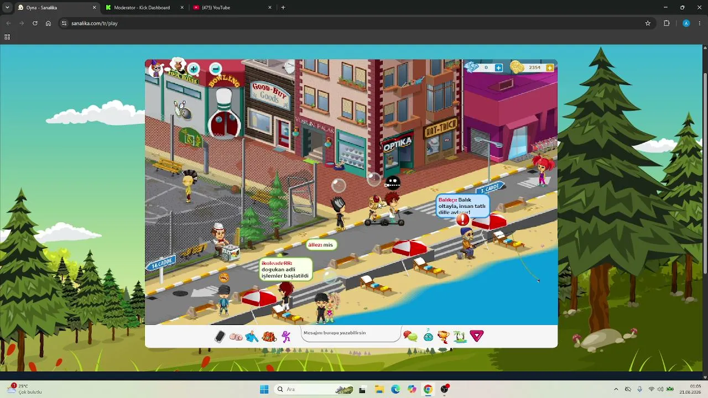Image resolution: width=708 pixels, height=398 pixels.
Task: Switch to the Moderator - Kick Dashboard tab
Action: (x=145, y=8)
